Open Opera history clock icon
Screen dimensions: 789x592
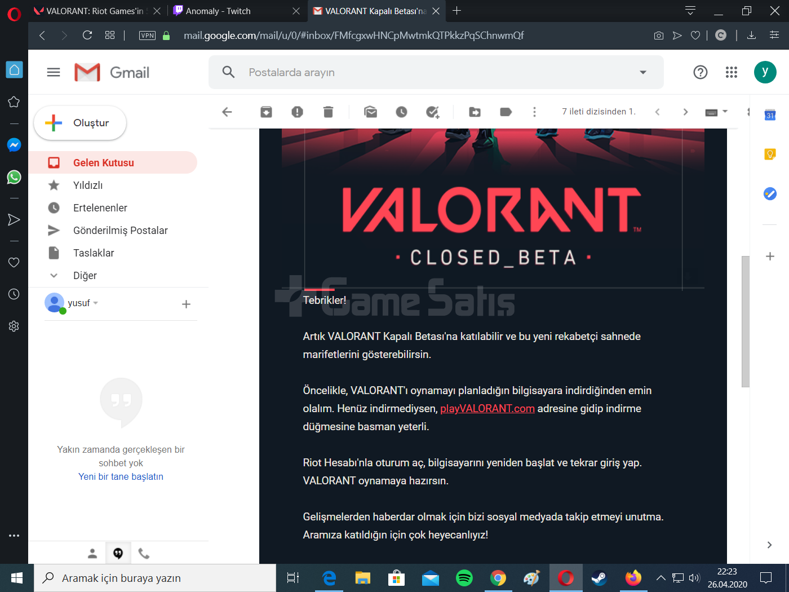(x=14, y=294)
